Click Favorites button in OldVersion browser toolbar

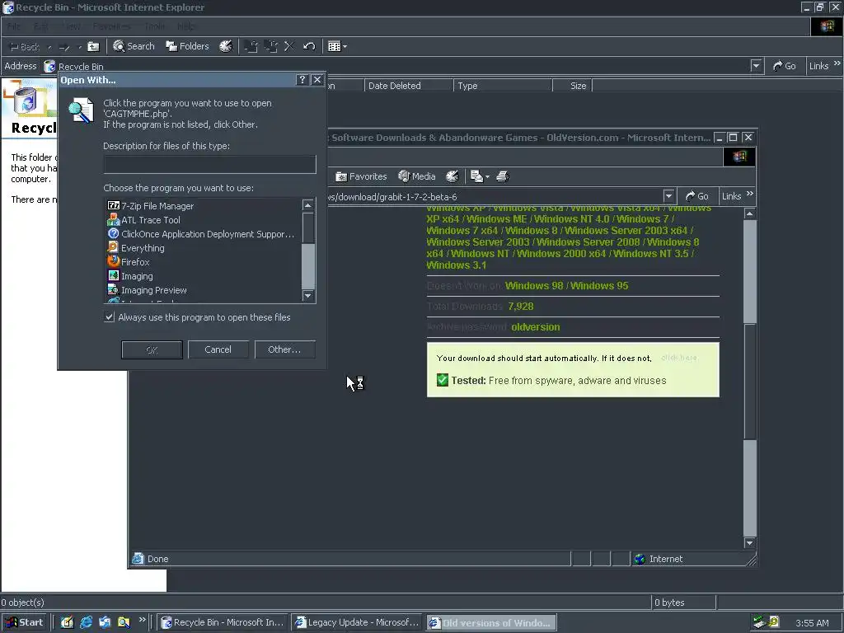click(361, 176)
